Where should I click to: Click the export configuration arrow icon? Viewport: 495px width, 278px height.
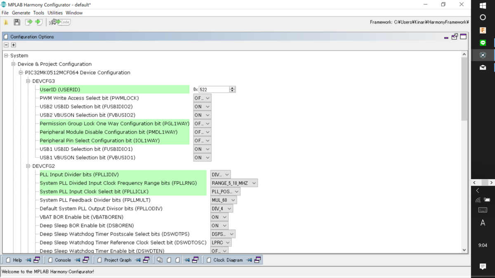pos(28,22)
